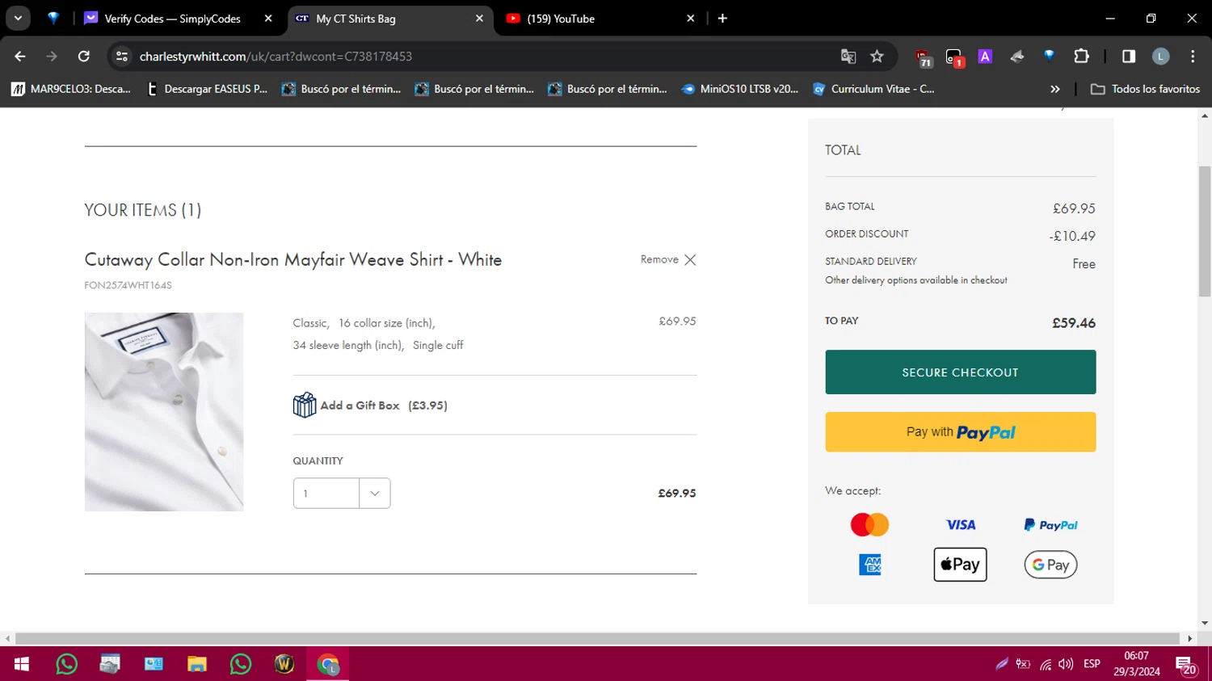The image size is (1212, 681).
Task: Pay with PayPal button
Action: pyautogui.click(x=960, y=432)
